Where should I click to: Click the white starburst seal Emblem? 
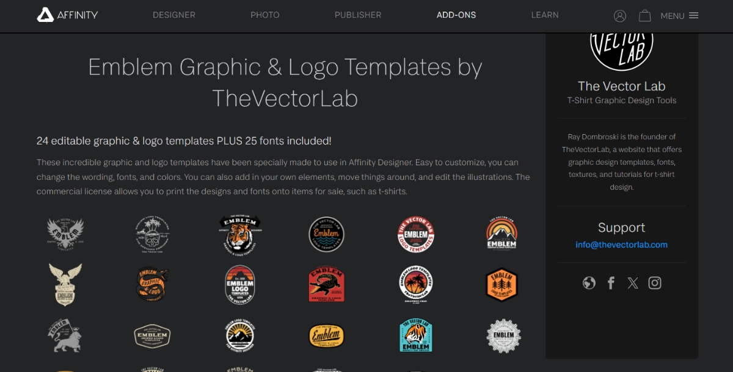pos(504,335)
